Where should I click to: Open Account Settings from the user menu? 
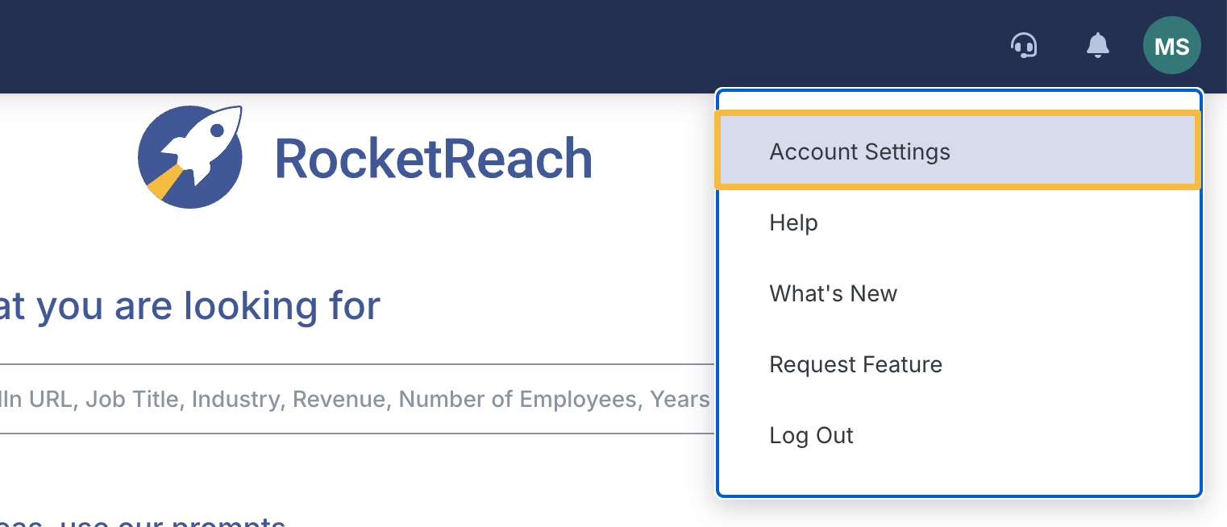click(859, 151)
